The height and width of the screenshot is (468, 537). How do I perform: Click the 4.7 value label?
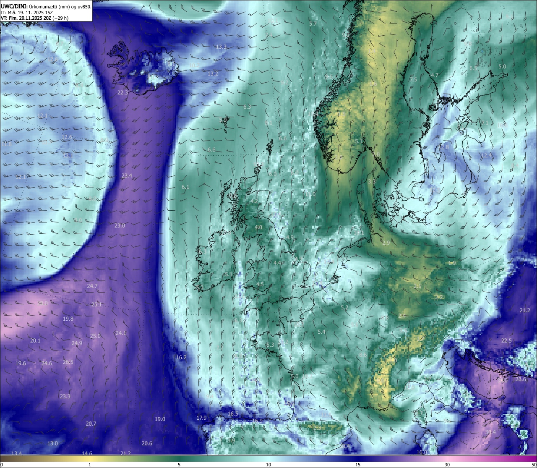click(435, 76)
